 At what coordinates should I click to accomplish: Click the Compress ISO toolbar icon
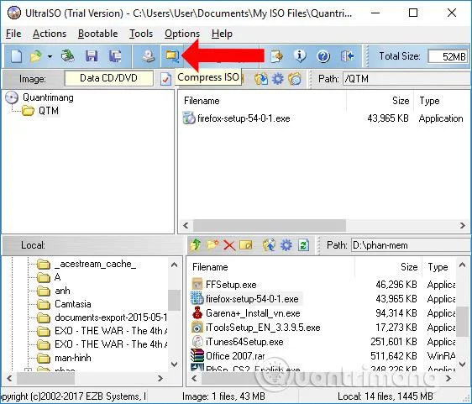point(172,56)
